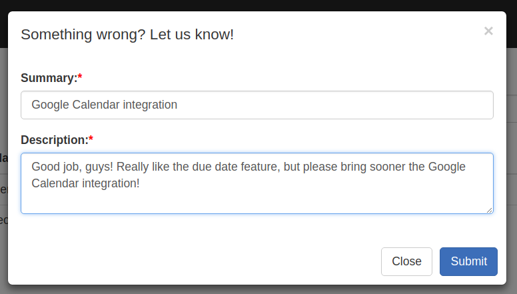Focus the Summary input field
517x294 pixels.
pyautogui.click(x=257, y=105)
